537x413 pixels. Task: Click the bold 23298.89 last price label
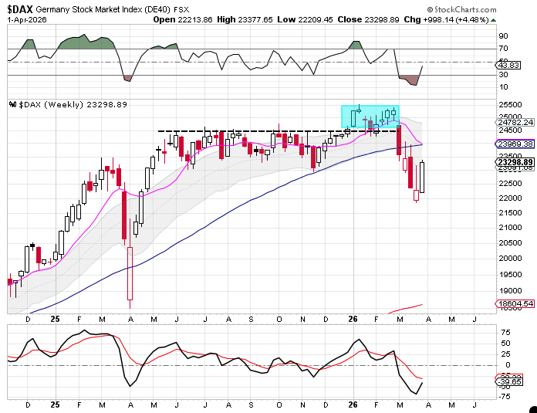coord(522,162)
